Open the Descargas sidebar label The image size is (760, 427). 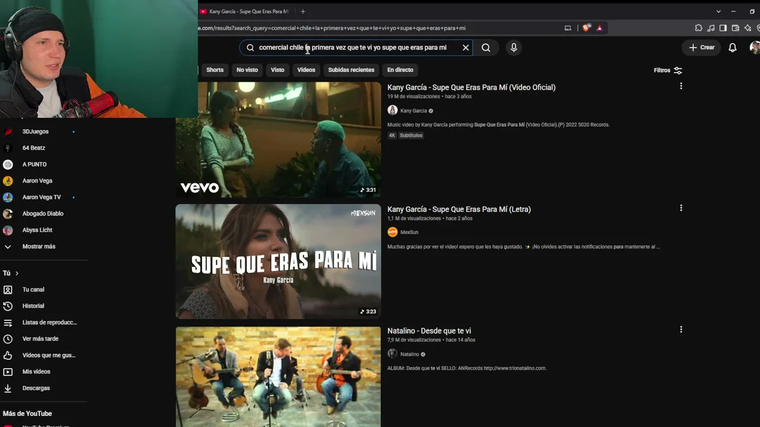point(36,388)
